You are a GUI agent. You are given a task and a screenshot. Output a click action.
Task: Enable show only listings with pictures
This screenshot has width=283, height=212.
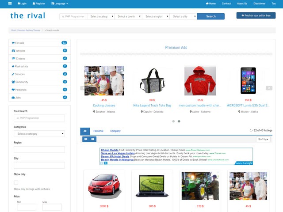click(16, 182)
